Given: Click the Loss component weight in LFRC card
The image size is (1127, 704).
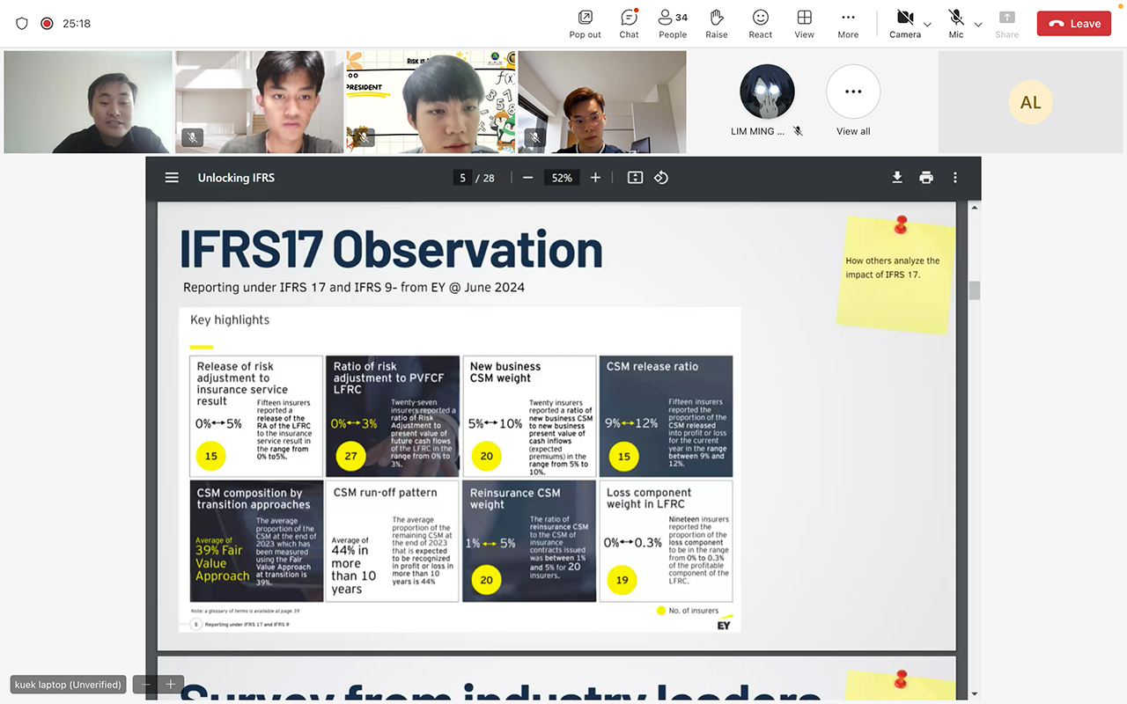Looking at the screenshot, I should coord(666,542).
